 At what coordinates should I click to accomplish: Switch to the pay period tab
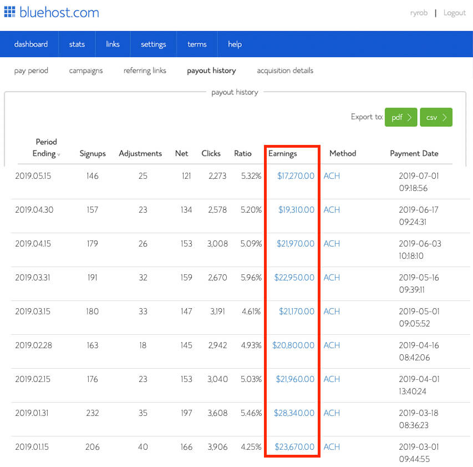31,71
